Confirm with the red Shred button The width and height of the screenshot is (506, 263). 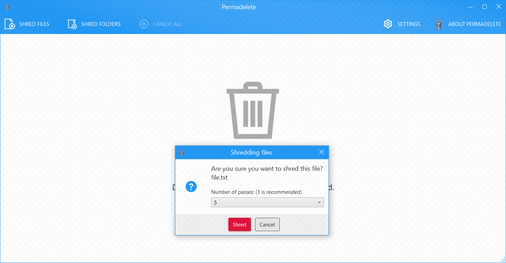click(240, 224)
